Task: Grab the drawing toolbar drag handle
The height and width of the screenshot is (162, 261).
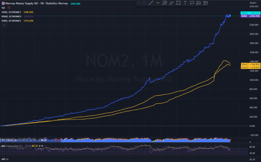Action: 138,3
